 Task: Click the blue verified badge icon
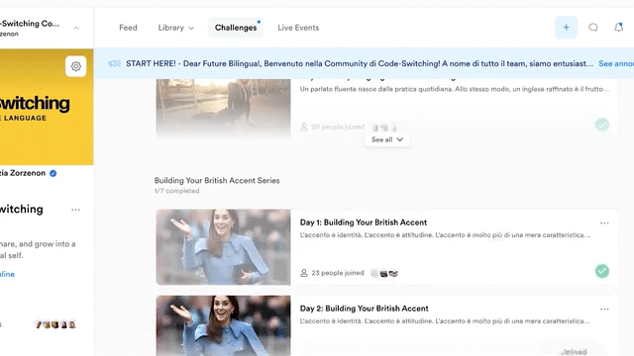click(53, 173)
